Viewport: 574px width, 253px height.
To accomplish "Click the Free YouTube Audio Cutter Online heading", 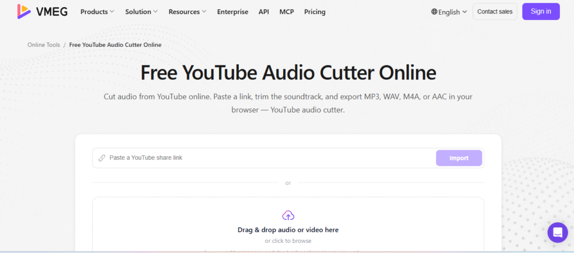I will tap(288, 73).
